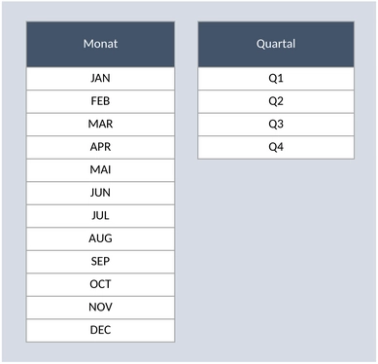The height and width of the screenshot is (364, 378).
Task: Pick the Q4 quarter row
Action: pyautogui.click(x=276, y=147)
